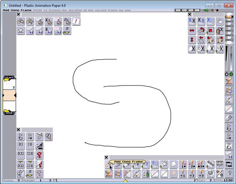This screenshot has width=236, height=184.
Task: Choose the hand pan tool
Action: [x=220, y=21]
